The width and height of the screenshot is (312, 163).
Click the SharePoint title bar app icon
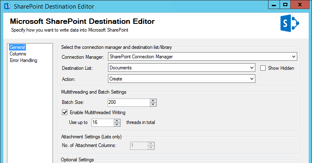pyautogui.click(x=7, y=6)
